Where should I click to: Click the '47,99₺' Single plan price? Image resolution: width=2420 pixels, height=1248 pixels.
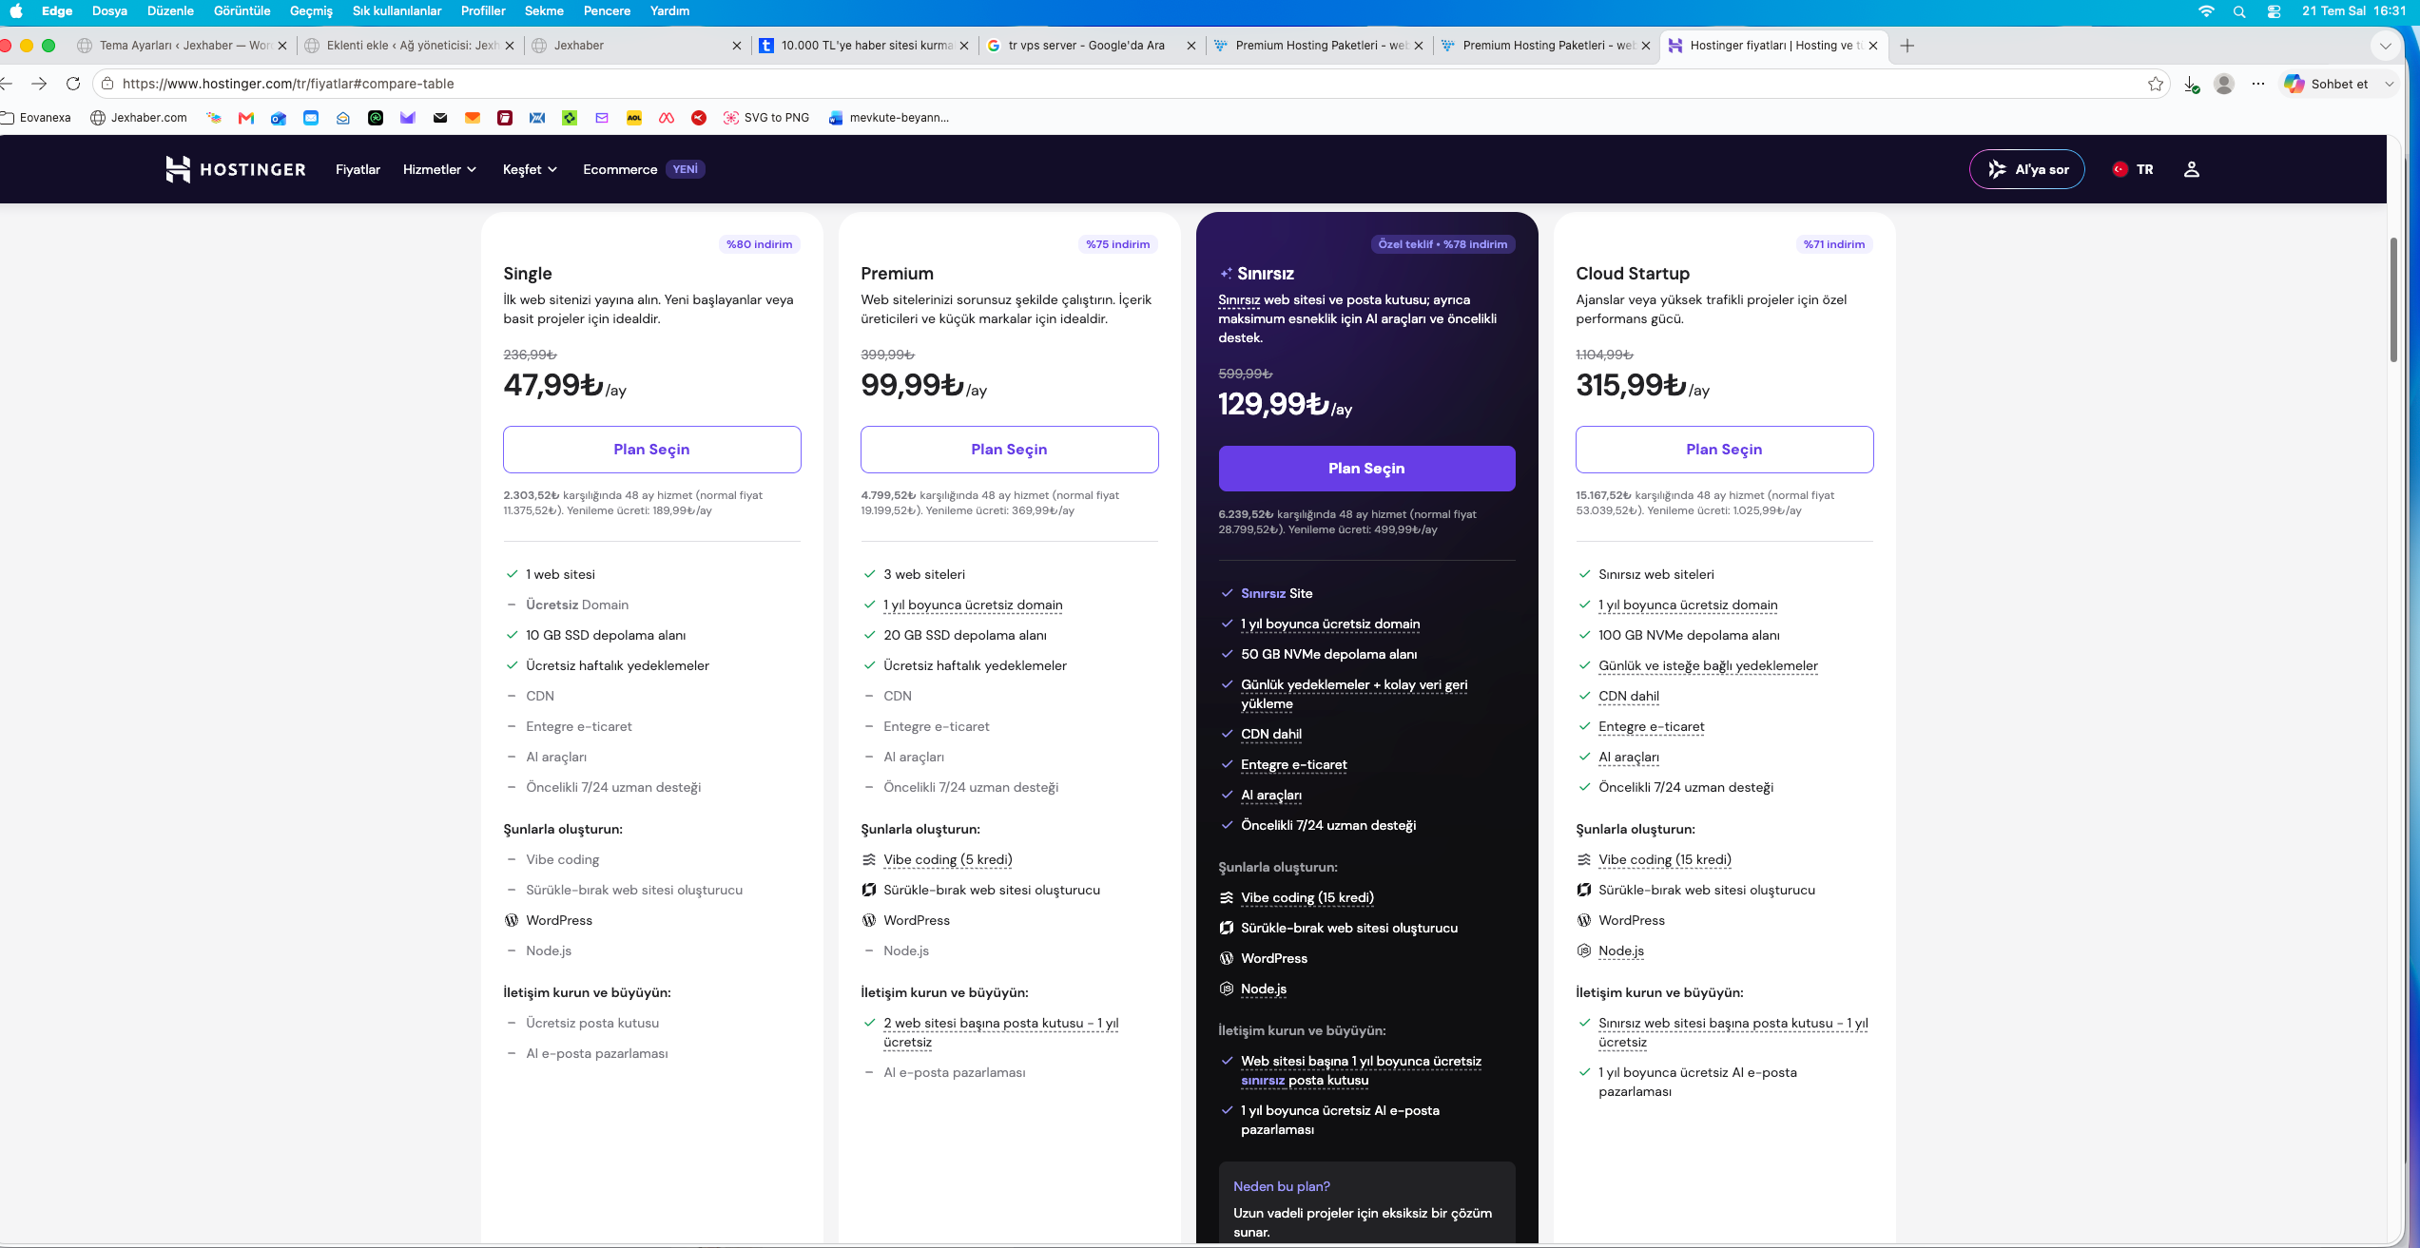[x=553, y=385]
